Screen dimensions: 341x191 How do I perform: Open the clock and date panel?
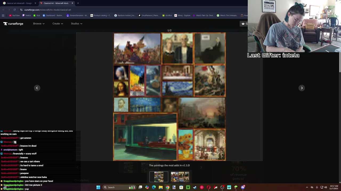click(x=334, y=187)
